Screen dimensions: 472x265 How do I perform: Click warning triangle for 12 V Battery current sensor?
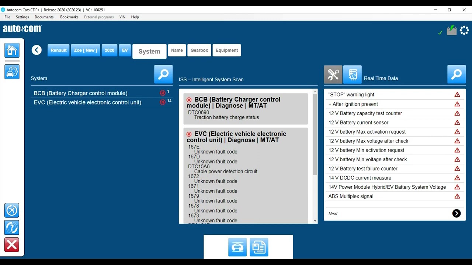457,123
